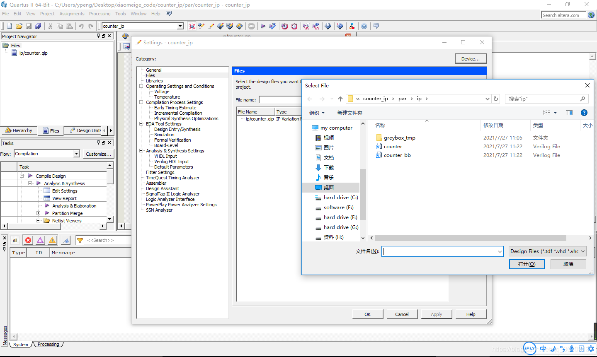Screen dimensions: 597x357
Task: Switch to the Hierarchy tab
Action: [x=19, y=130]
